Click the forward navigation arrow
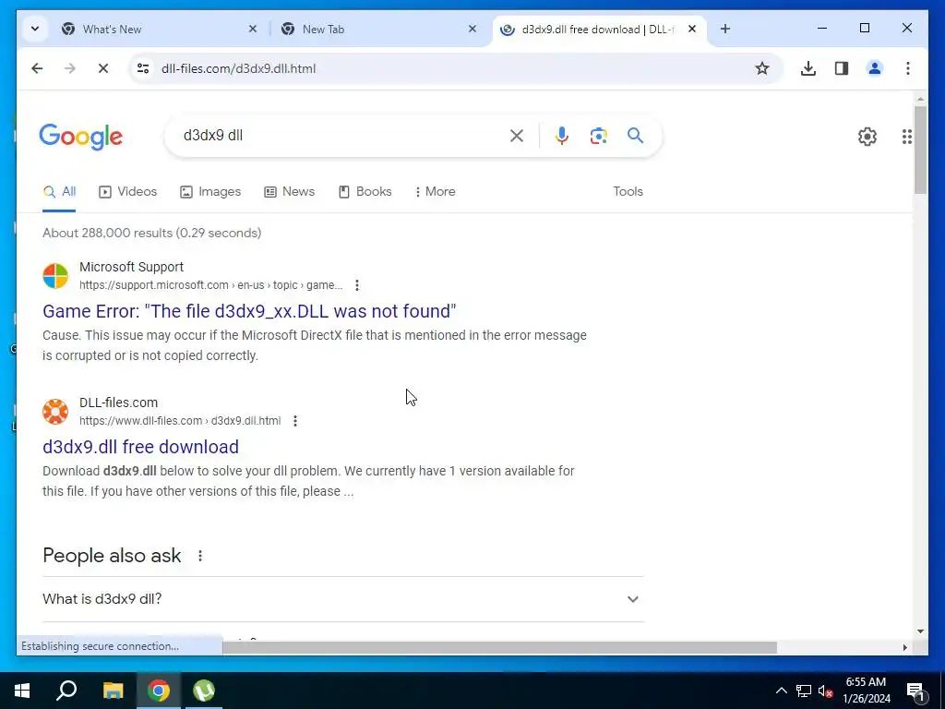The image size is (945, 709). click(x=70, y=68)
